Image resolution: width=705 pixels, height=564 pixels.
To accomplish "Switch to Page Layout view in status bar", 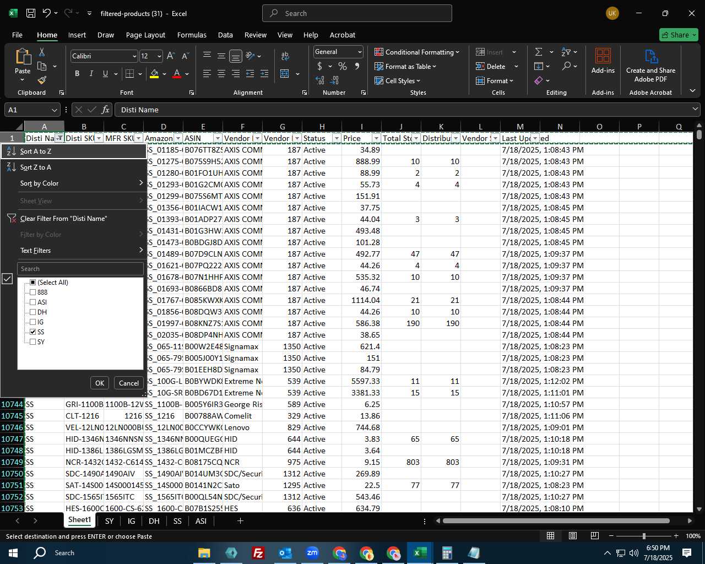I will [572, 535].
